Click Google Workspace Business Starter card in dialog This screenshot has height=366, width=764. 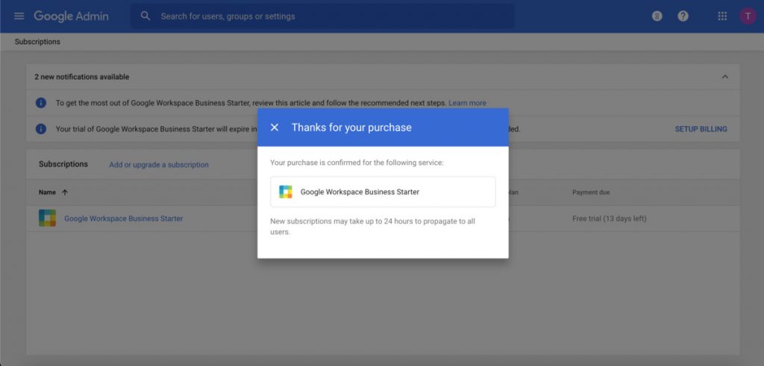(x=383, y=192)
